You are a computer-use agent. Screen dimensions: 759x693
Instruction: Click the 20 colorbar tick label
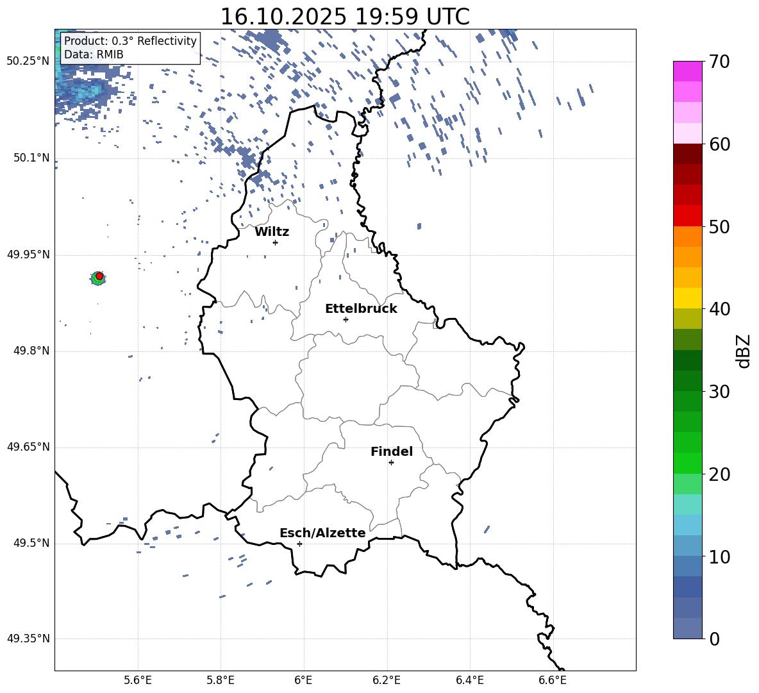[x=719, y=474]
